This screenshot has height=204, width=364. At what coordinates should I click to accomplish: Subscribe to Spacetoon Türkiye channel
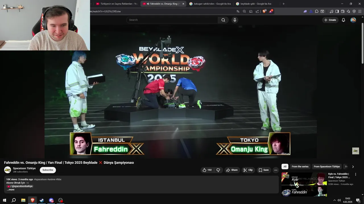tap(48, 170)
